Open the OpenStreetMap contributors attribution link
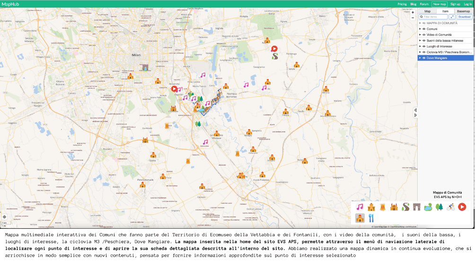 pos(403,226)
